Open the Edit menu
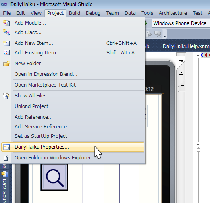 [21, 13]
